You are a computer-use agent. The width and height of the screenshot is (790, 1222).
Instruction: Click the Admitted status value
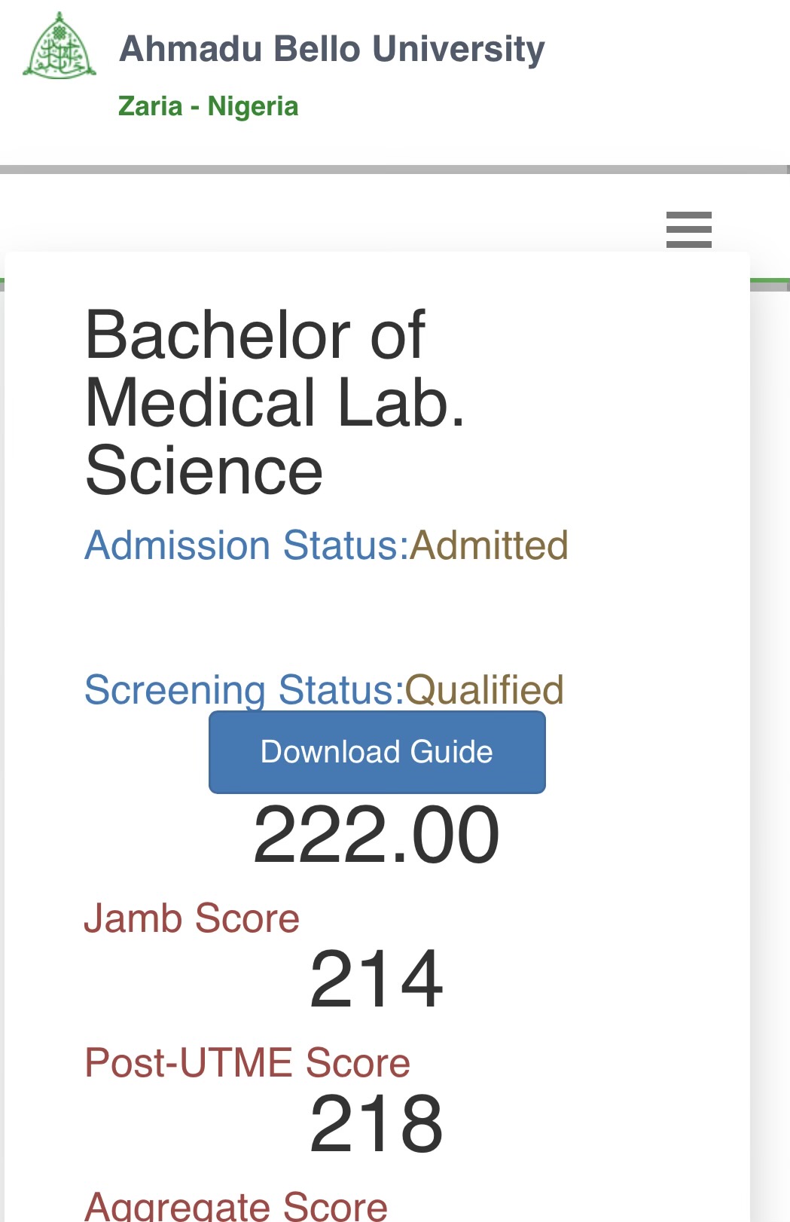click(489, 545)
